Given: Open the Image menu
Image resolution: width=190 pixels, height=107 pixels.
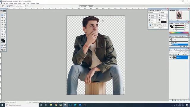Looking at the screenshot, I should click(x=11, y=3).
